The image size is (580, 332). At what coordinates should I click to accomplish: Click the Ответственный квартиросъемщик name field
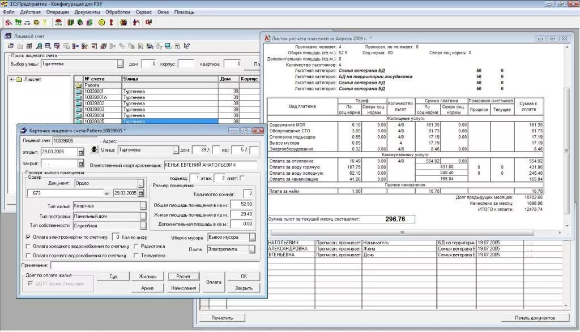(x=211, y=165)
